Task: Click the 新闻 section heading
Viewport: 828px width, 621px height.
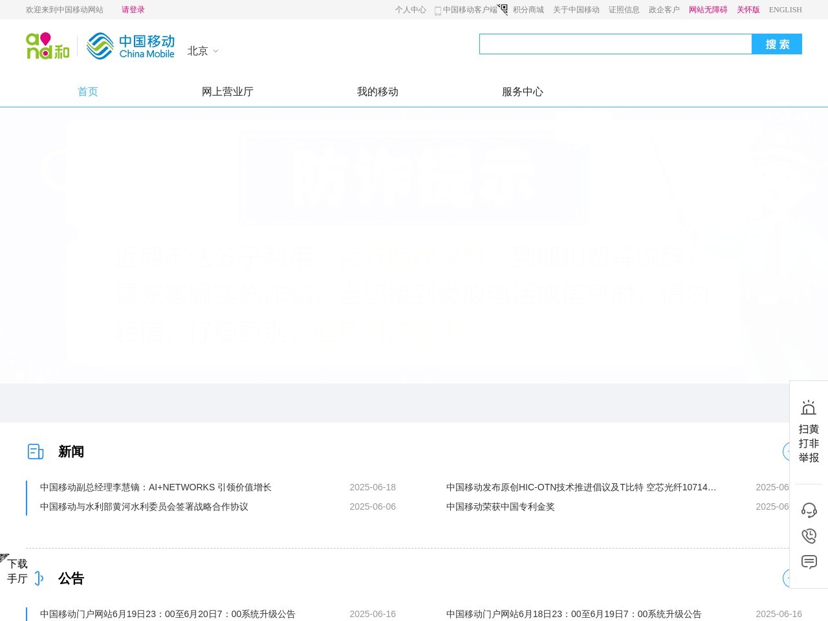Action: coord(71,452)
